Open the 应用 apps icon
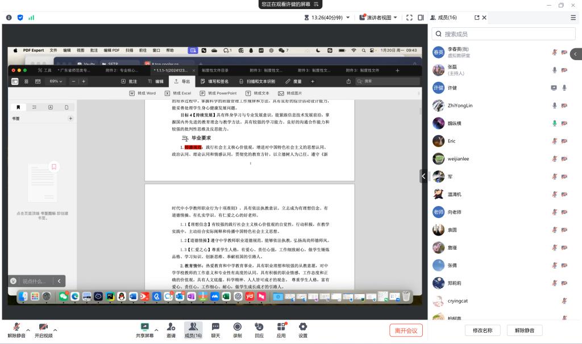Viewport: 582px width, 344px height. pos(281,329)
